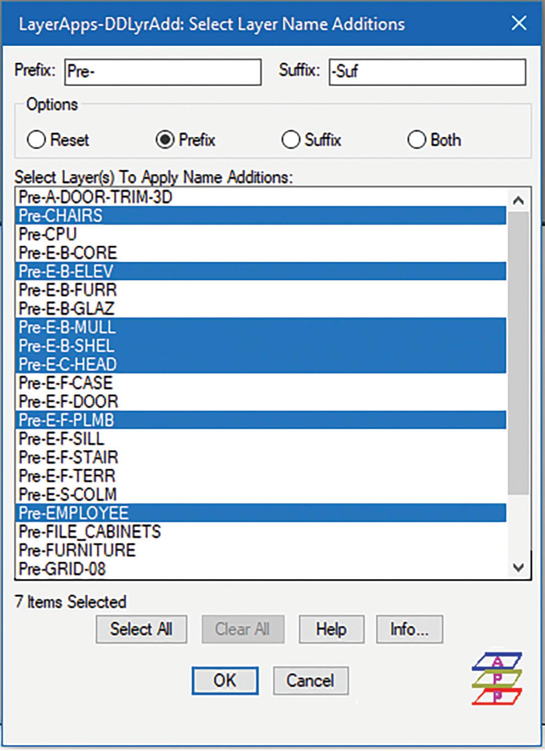Deselect the Pre-E-C-HEAD layer

[x=261, y=364]
